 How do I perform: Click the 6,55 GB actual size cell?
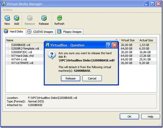point(144,48)
